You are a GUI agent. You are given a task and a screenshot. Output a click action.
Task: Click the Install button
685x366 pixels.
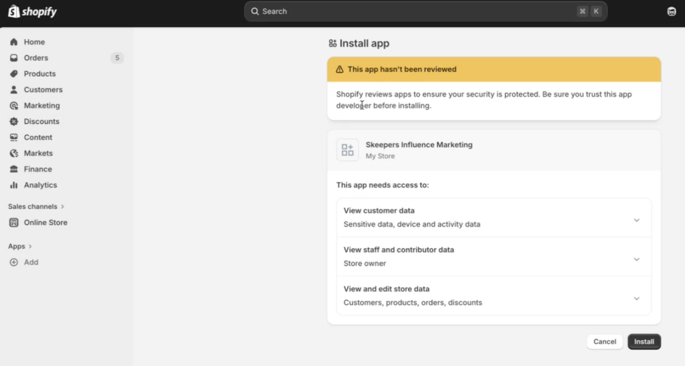coord(644,341)
